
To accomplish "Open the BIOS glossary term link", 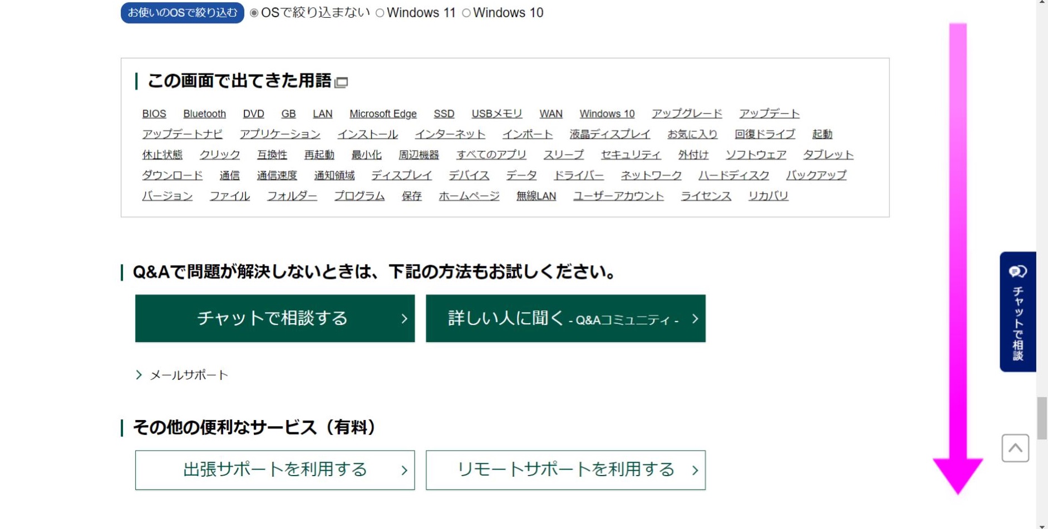I will [x=154, y=114].
